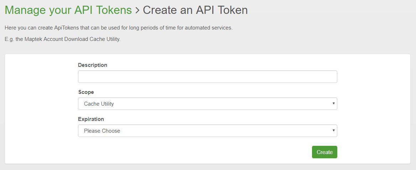
Task: Click the intro sentence about creating ApiTokens
Action: coord(118,28)
